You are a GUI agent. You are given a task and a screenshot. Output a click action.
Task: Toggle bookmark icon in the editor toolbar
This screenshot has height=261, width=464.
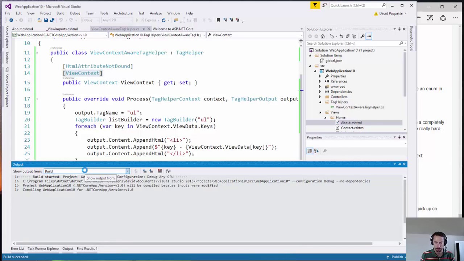[218, 20]
